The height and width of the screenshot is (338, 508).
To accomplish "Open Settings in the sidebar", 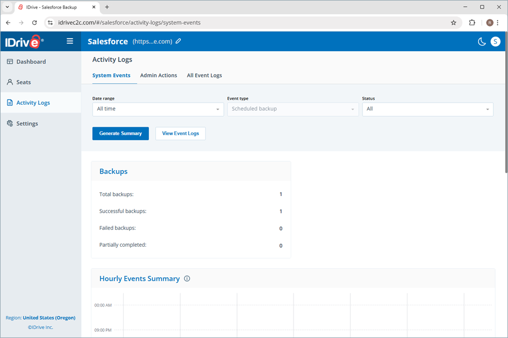I will [x=27, y=123].
